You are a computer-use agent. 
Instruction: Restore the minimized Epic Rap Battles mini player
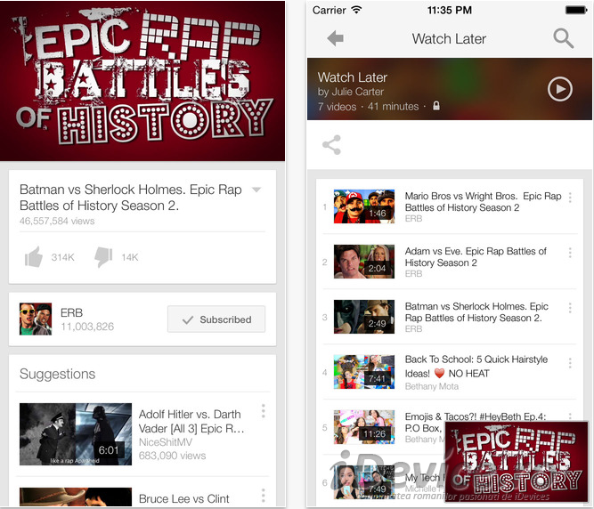[517, 462]
